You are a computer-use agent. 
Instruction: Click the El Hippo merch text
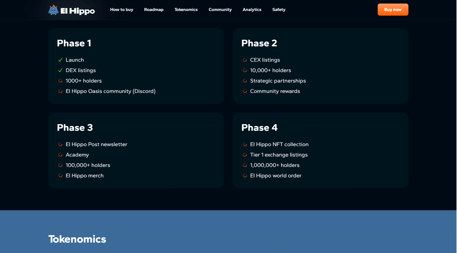click(85, 176)
